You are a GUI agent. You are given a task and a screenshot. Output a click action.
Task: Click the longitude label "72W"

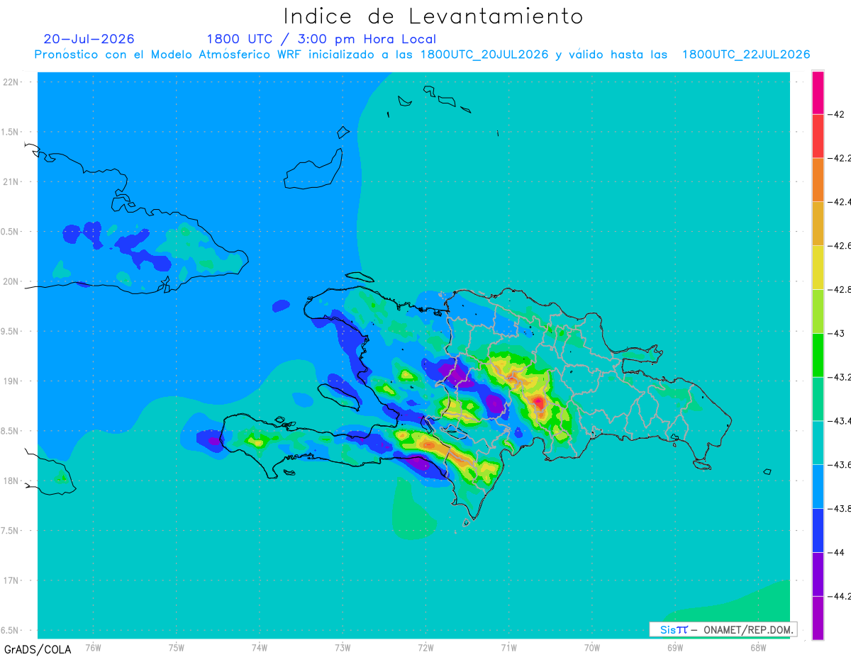point(425,647)
